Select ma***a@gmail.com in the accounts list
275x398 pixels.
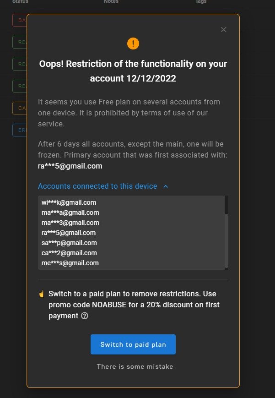coord(70,213)
